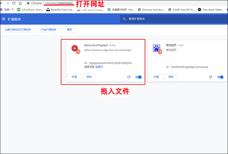Click the chrome://extensions address bar

click(x=59, y=3)
